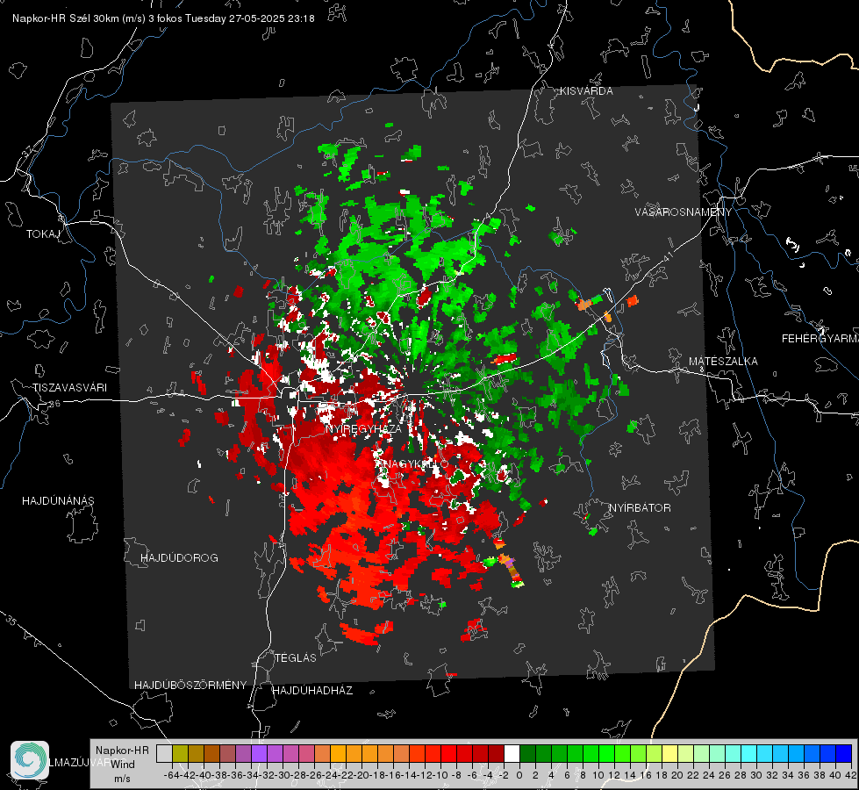Choose the cyan swatch between 28 and 30
Viewport: 859px width, 790px height.
[x=749, y=753]
